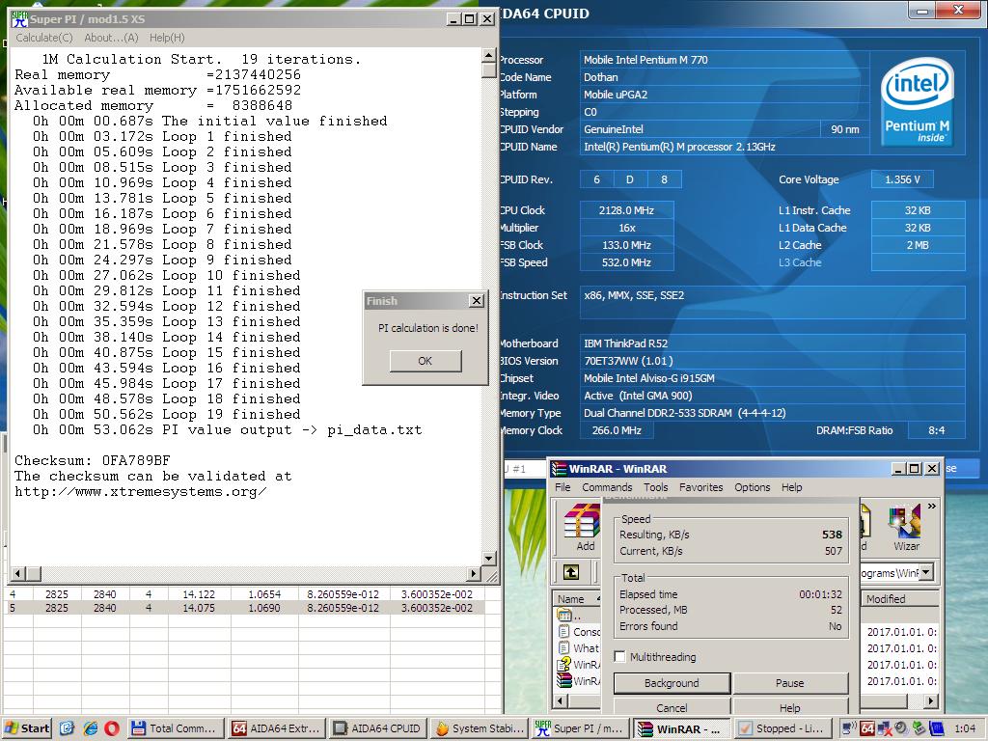The width and height of the screenshot is (988, 741).
Task: Launch Internet Explorer from quick launch
Action: pyautogui.click(x=90, y=727)
